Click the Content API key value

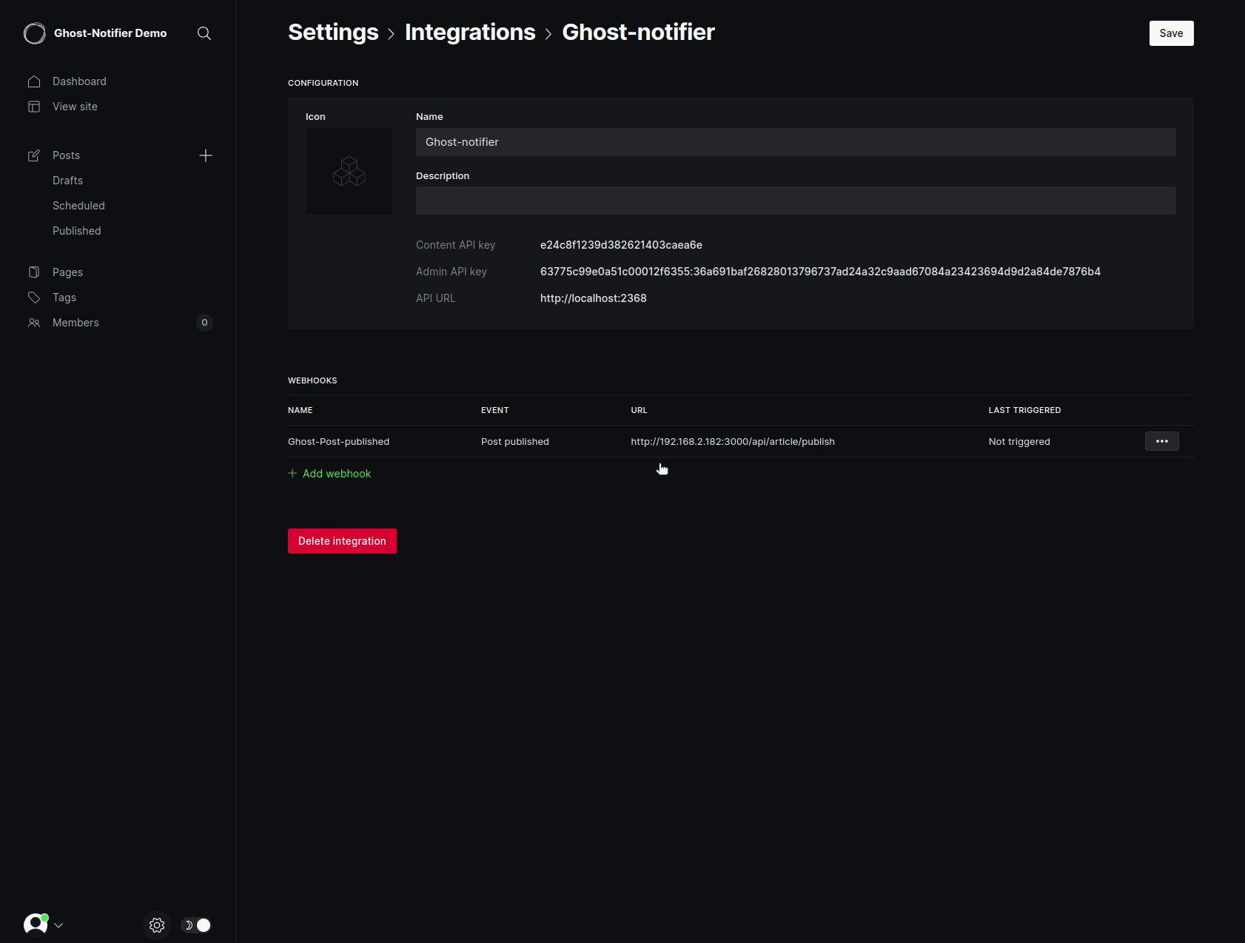tap(621, 245)
